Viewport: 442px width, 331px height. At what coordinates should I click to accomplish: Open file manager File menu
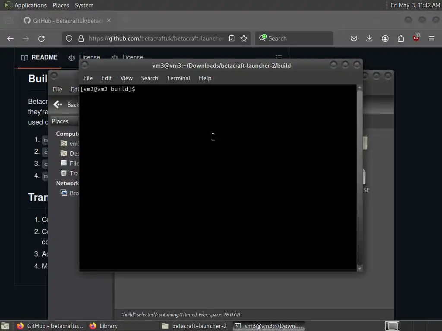pyautogui.click(x=57, y=89)
